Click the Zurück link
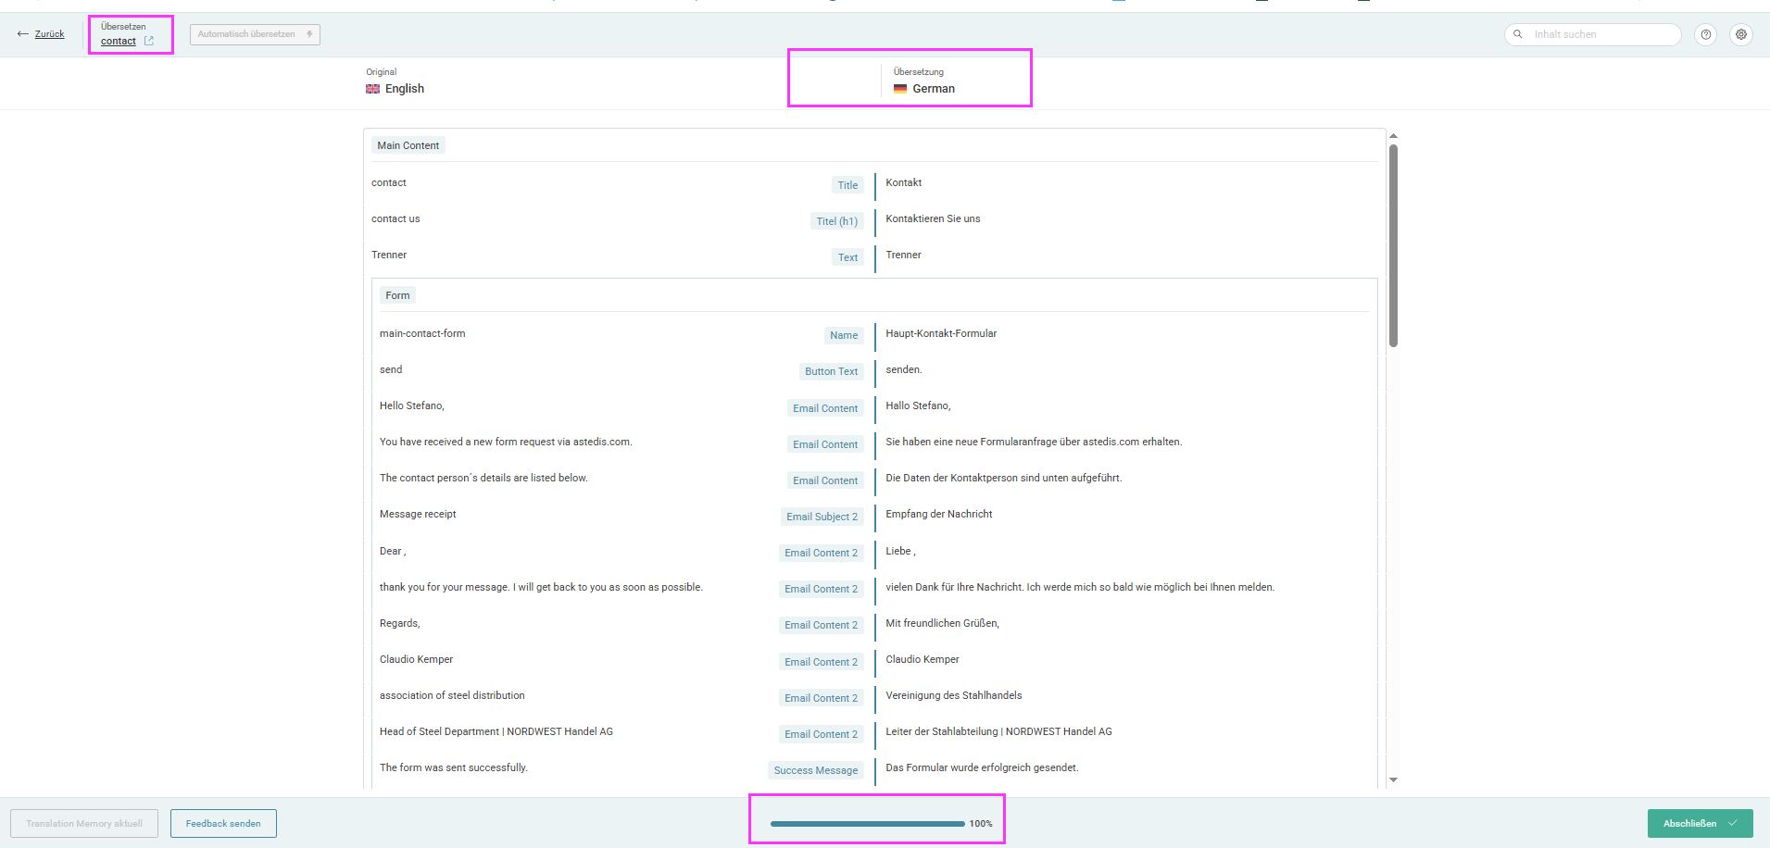Viewport: 1770px width, 848px height. [49, 34]
